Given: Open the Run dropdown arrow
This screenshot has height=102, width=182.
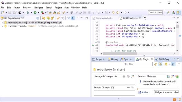Looking at the screenshot, I should [x=39, y=12].
